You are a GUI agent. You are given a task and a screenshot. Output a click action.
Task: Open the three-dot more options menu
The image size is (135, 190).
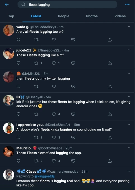pyautogui.click(x=127, y=4)
